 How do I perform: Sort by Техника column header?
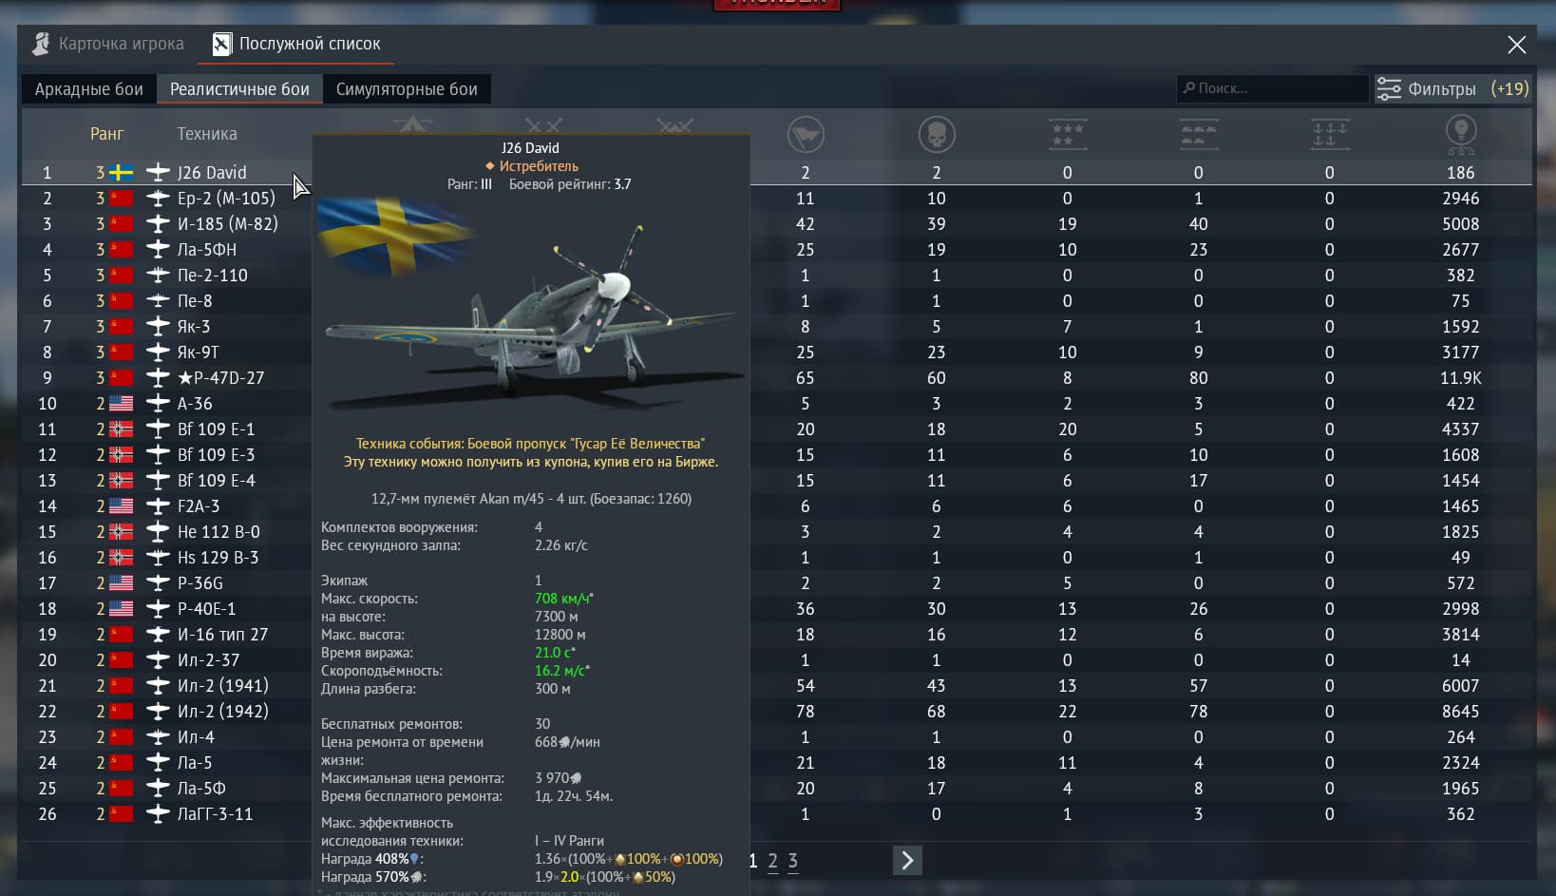[207, 134]
